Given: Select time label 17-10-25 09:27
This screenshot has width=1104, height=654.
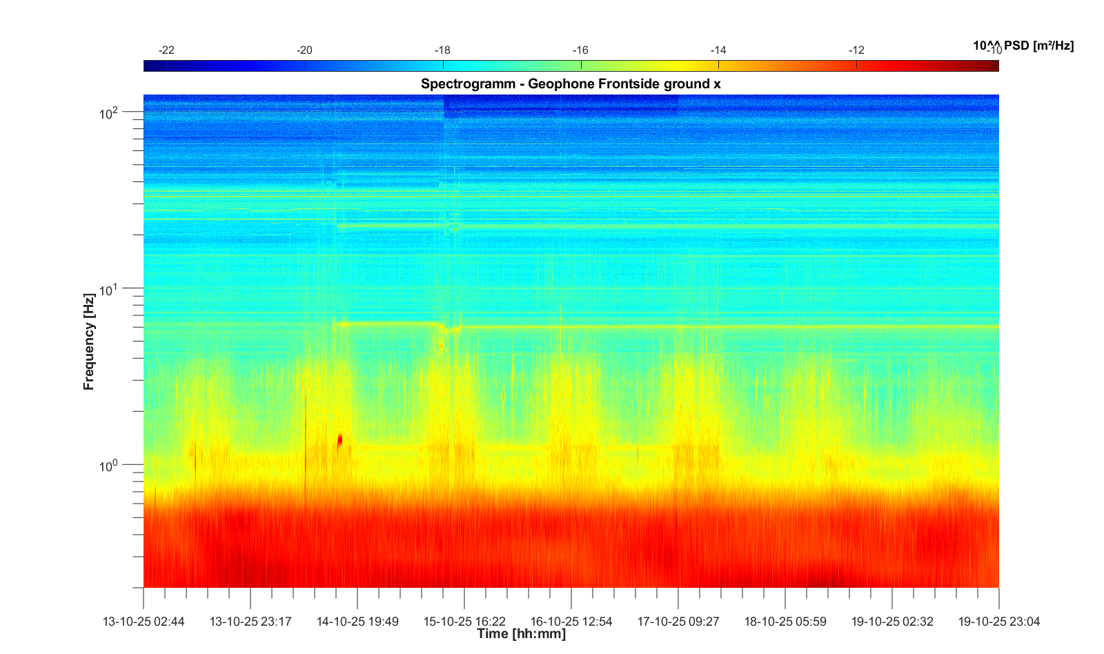Looking at the screenshot, I should (x=678, y=622).
